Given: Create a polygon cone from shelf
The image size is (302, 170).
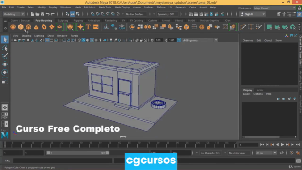Looking at the screenshot, I should pos(36,27).
